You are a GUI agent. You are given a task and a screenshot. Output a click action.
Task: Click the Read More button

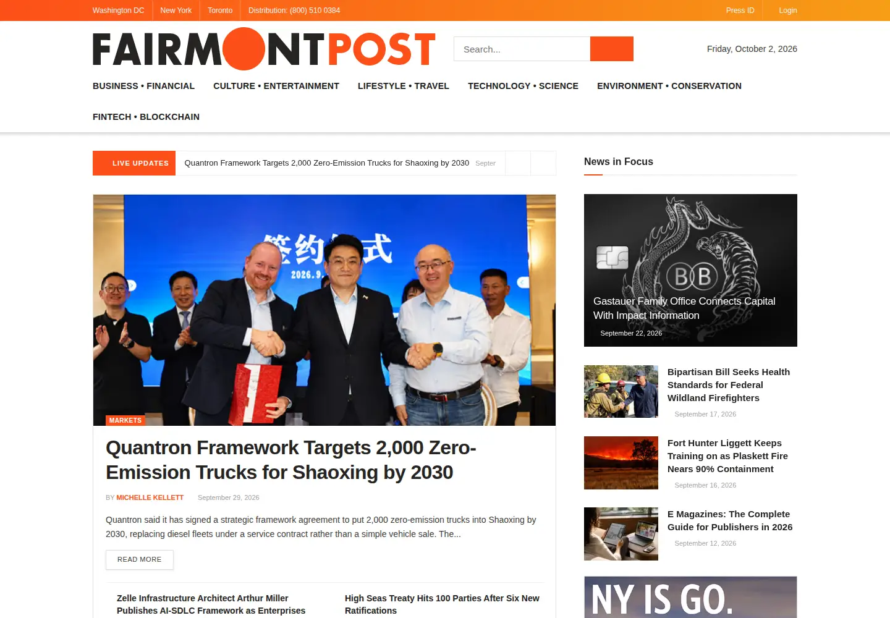coord(140,559)
